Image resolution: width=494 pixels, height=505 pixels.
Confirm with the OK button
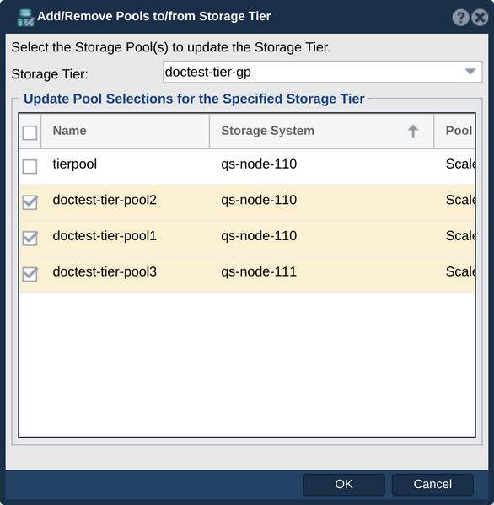click(344, 484)
